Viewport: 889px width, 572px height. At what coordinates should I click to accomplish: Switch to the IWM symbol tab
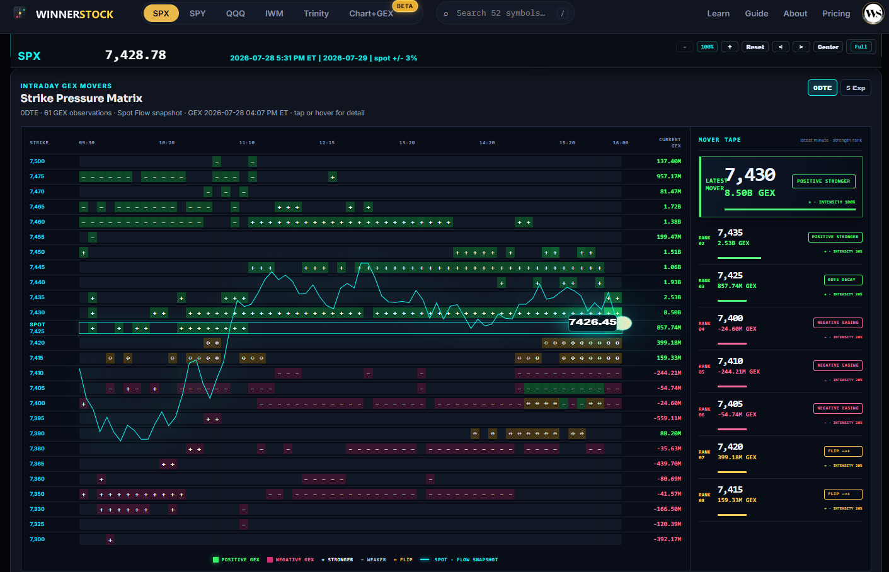click(x=274, y=13)
